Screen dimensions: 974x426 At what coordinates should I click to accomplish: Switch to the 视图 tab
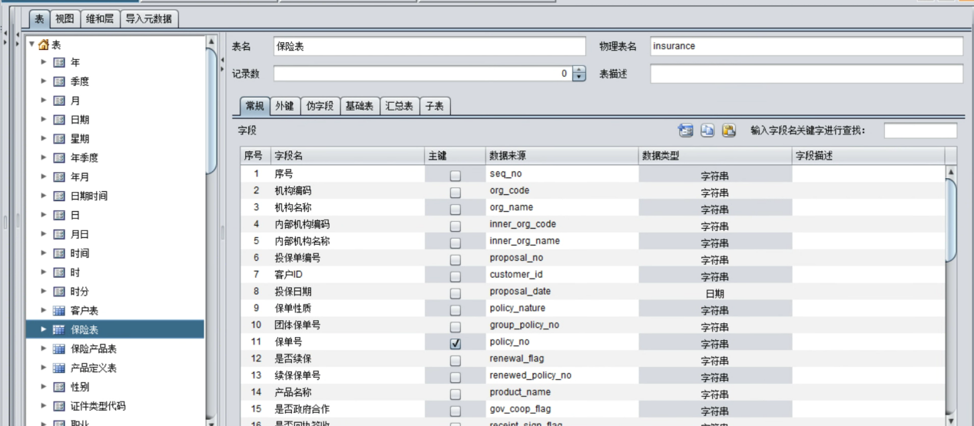65,18
